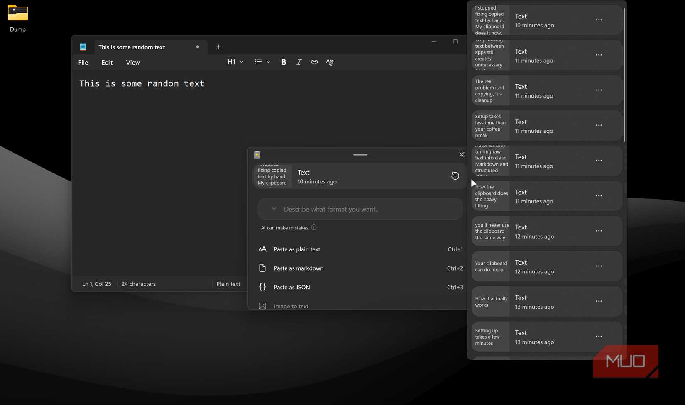Click the Advanced Paste app icon

[x=257, y=155]
